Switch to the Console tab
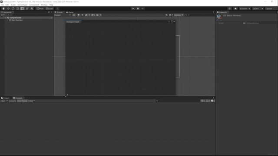Image resolution: width=278 pixels, height=156 pixels. click(x=18, y=98)
